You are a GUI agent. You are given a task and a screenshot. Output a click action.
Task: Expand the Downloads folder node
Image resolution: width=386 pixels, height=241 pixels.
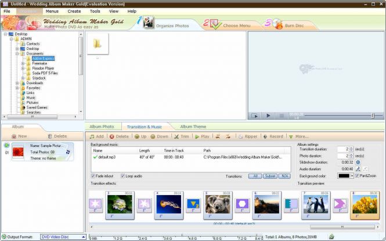[17, 83]
